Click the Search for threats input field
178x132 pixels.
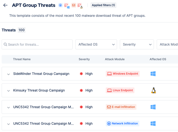[37, 44]
